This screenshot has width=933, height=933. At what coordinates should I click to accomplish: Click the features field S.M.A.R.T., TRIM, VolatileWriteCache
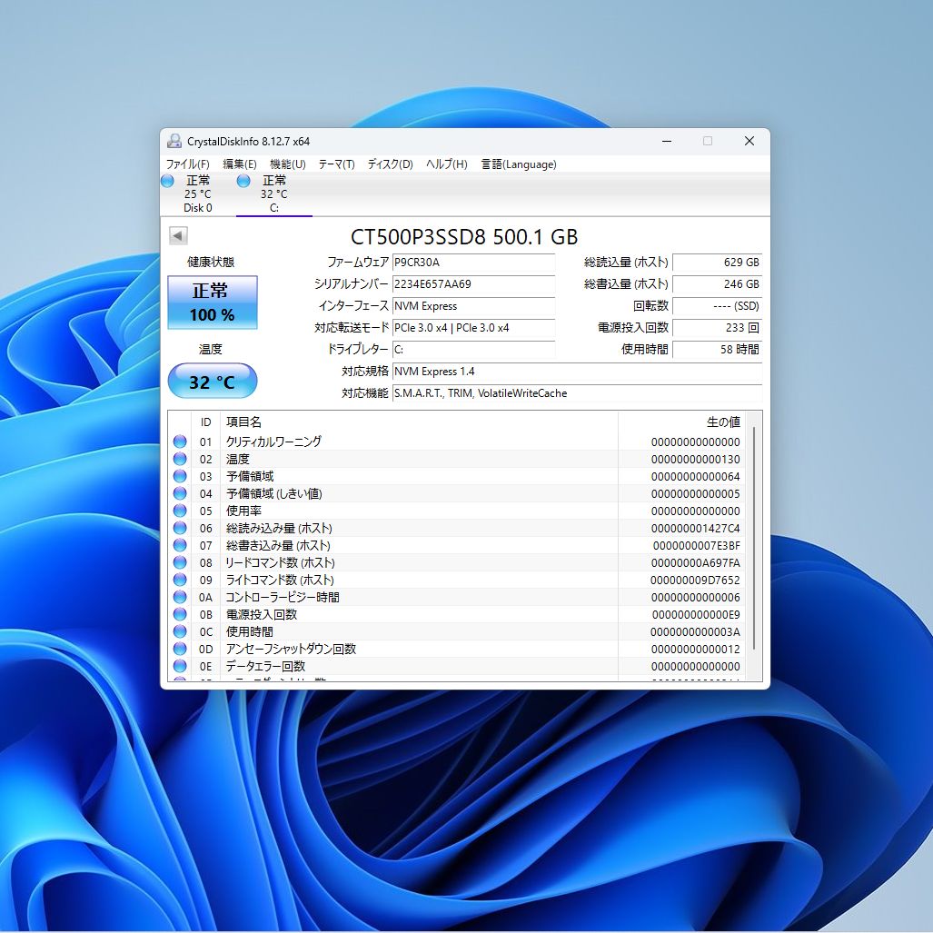(x=577, y=393)
